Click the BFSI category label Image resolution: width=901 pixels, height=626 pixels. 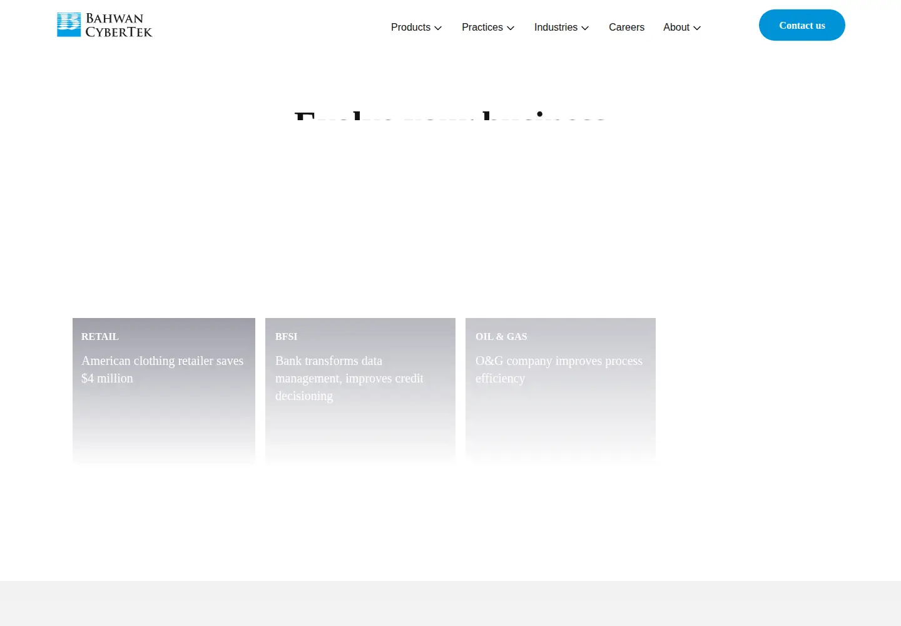click(286, 337)
